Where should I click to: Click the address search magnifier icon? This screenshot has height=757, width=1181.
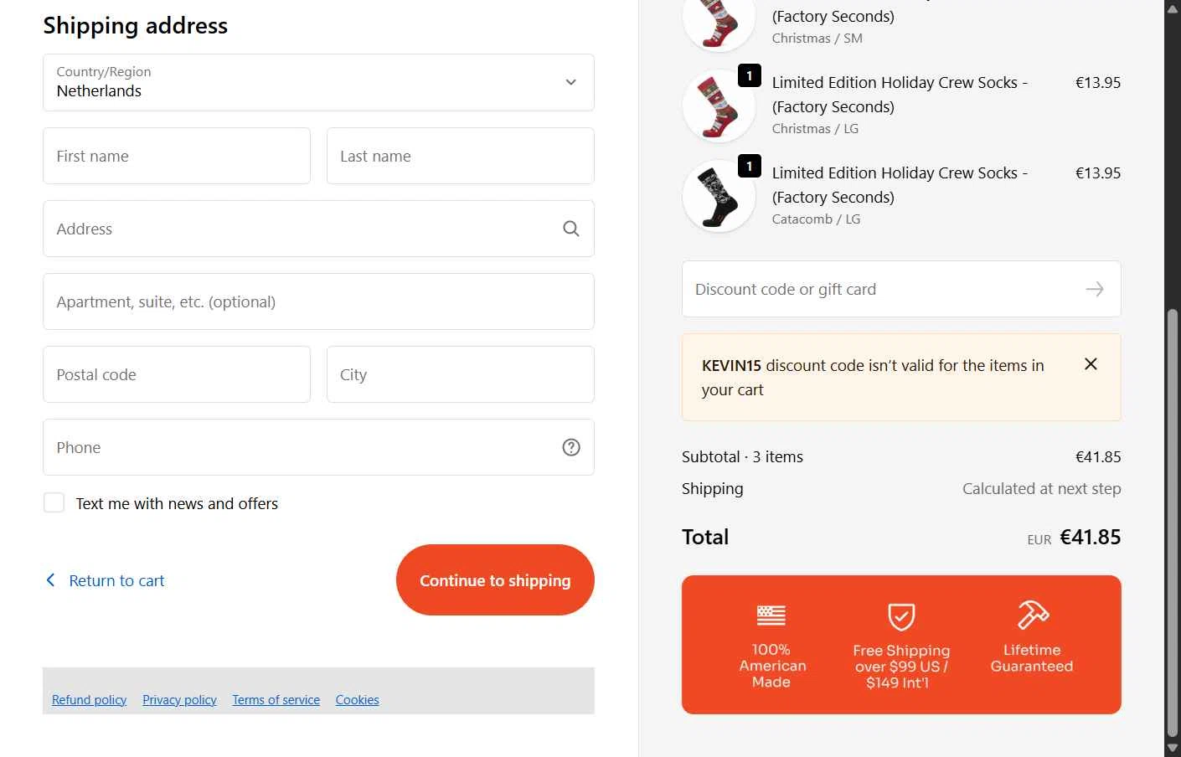tap(570, 229)
